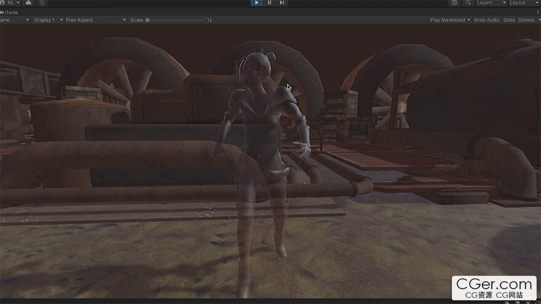Image resolution: width=541 pixels, height=304 pixels.
Task: Open the NL account dropdown
Action: 10,2
